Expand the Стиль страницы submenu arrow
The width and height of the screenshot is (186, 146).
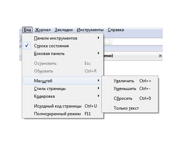click(99, 88)
